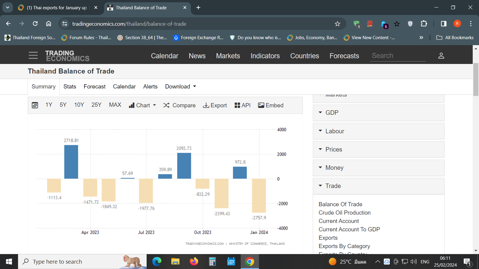Image resolution: width=479 pixels, height=269 pixels.
Task: Click the -2757.9 bar for Jan 2024
Action: 259,195
